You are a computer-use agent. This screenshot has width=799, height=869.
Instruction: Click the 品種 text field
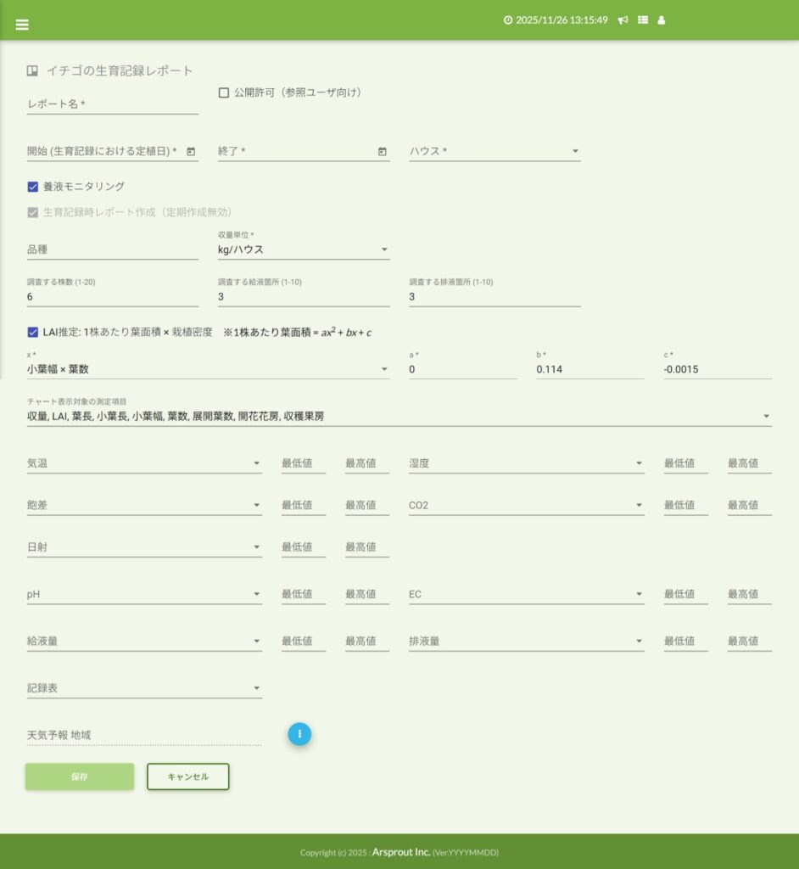point(112,249)
